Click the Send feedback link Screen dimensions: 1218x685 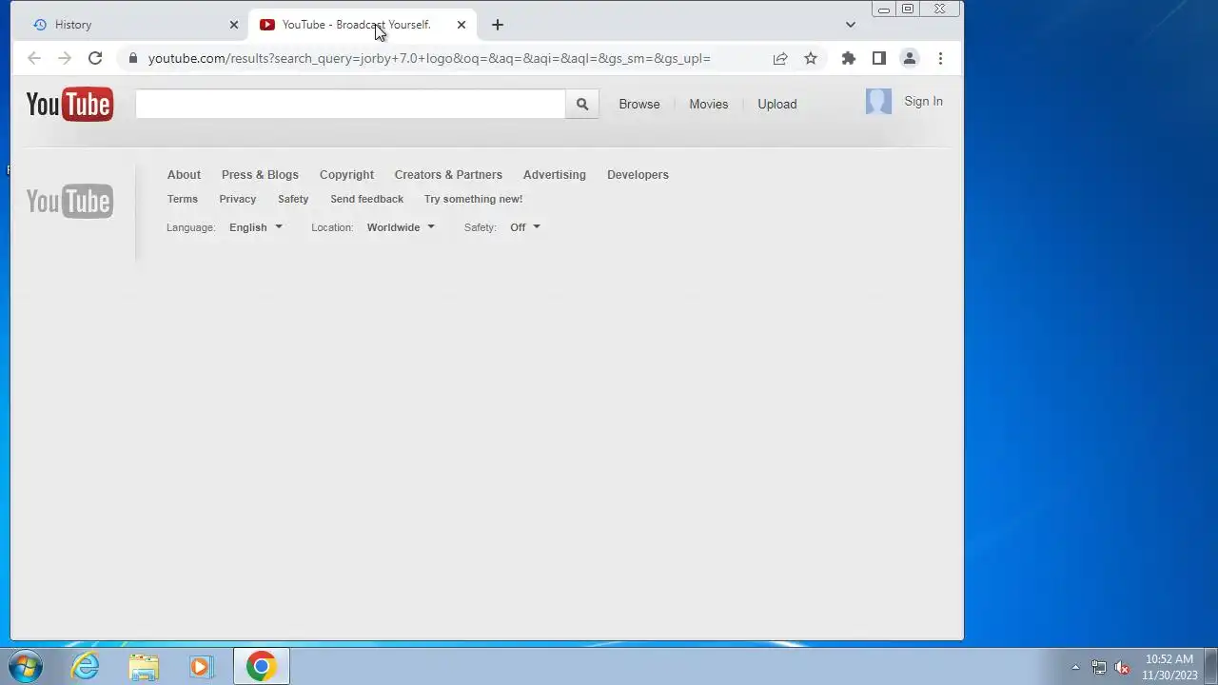[x=367, y=199]
